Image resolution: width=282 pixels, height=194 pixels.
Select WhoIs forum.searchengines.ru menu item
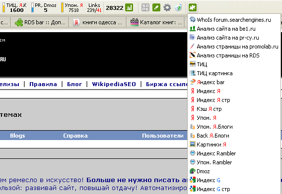pos(234,19)
